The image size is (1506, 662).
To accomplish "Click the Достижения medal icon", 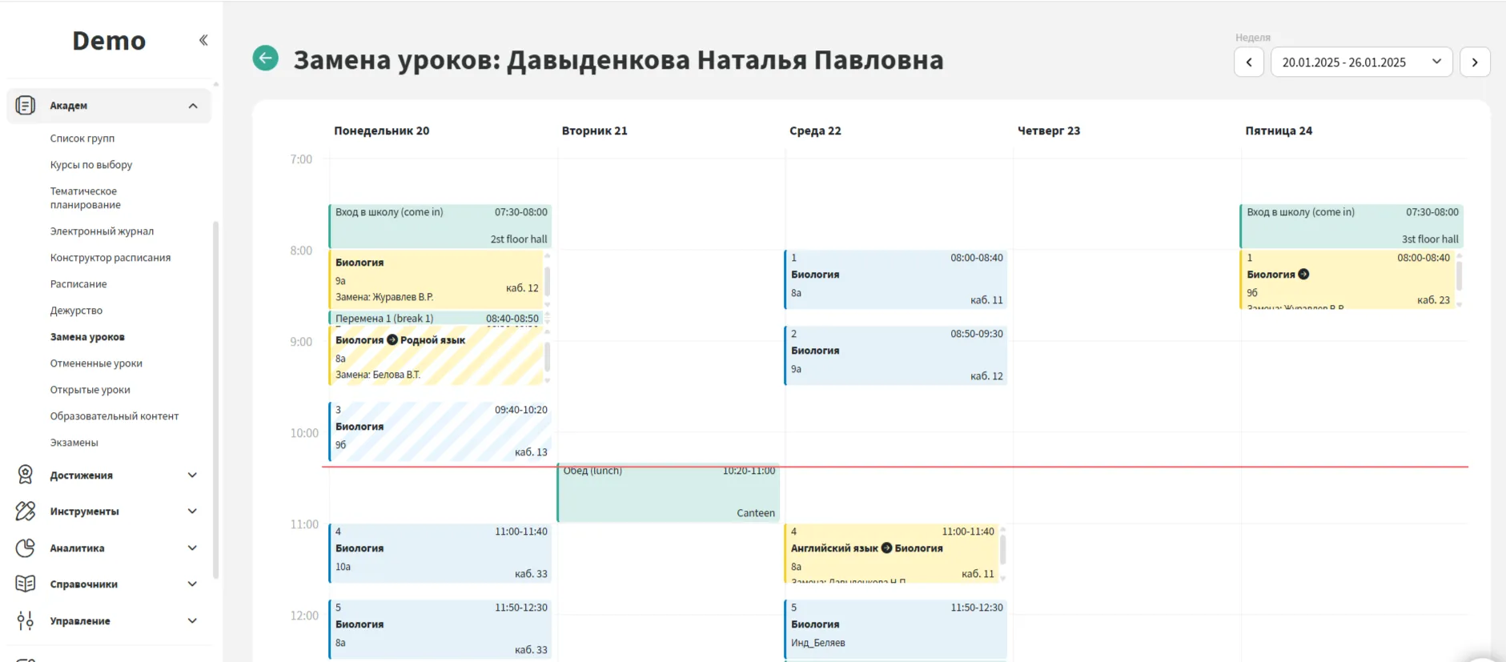I will 26,475.
